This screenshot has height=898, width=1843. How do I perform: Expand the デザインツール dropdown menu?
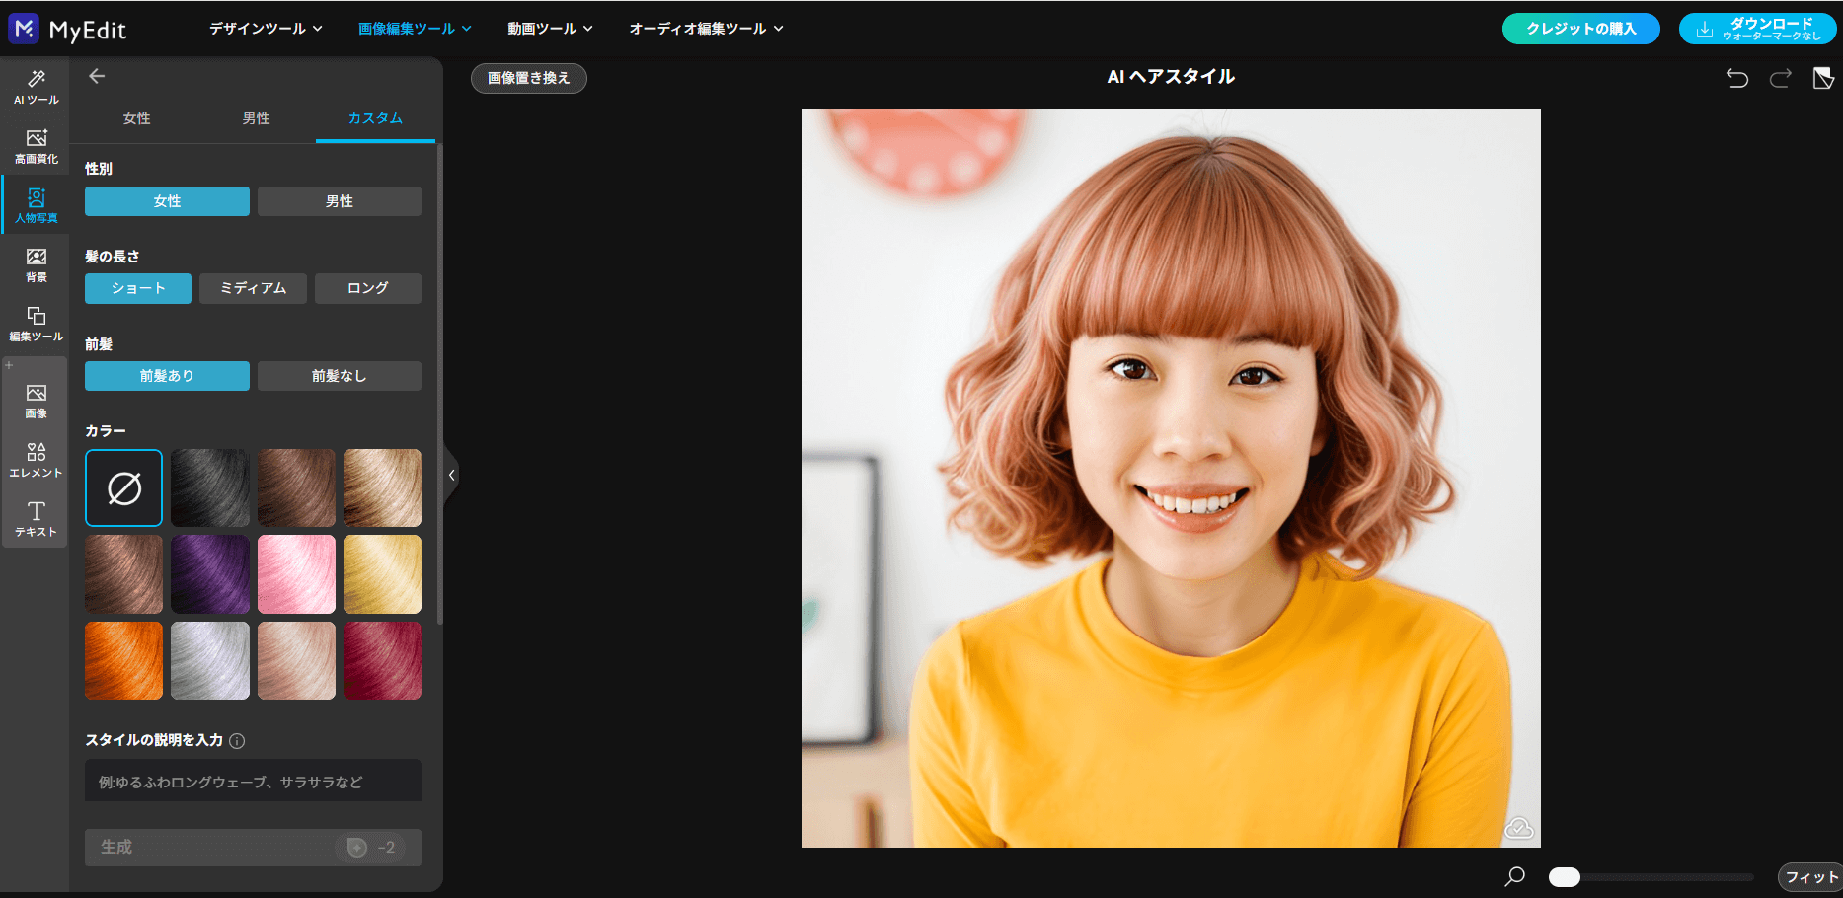266,29
